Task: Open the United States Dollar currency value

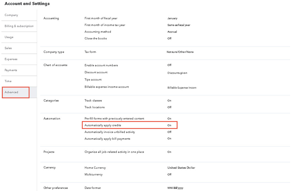Action: point(181,168)
